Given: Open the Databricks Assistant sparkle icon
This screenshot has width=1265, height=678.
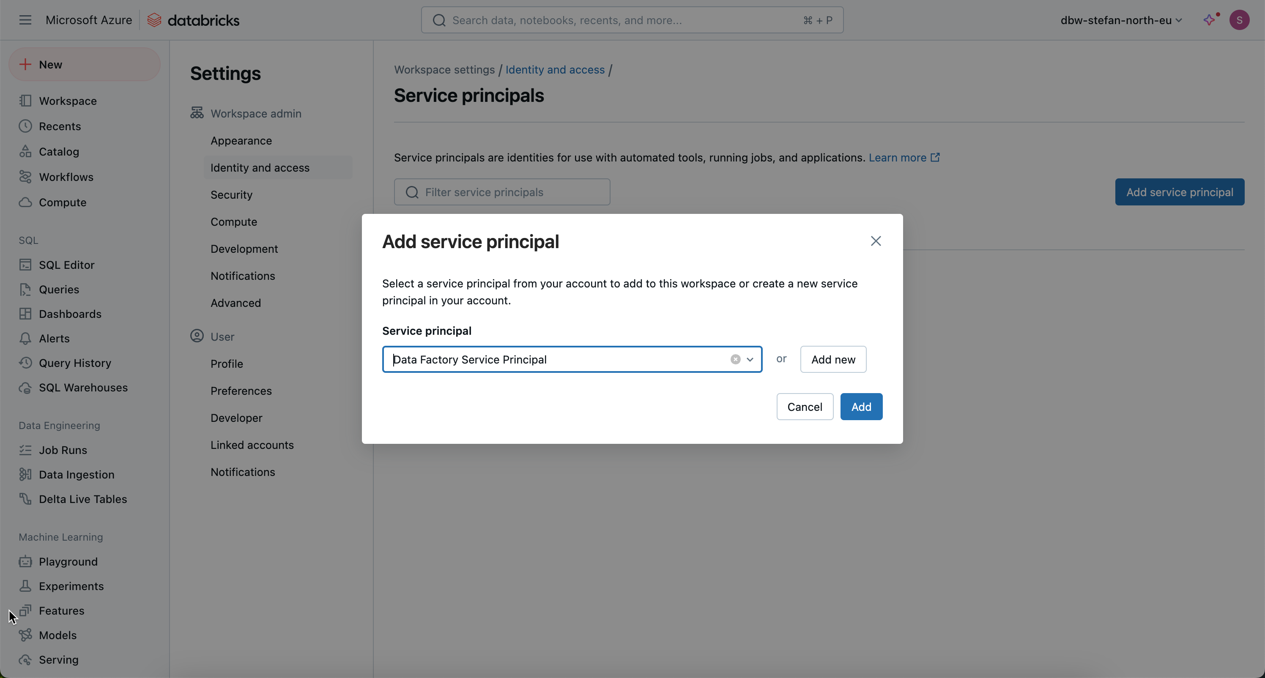Looking at the screenshot, I should (1210, 20).
